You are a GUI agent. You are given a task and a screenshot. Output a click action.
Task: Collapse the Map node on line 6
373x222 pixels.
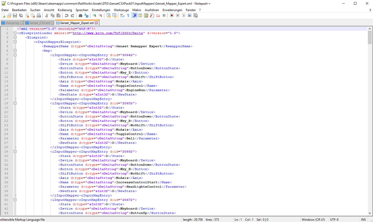(15, 51)
